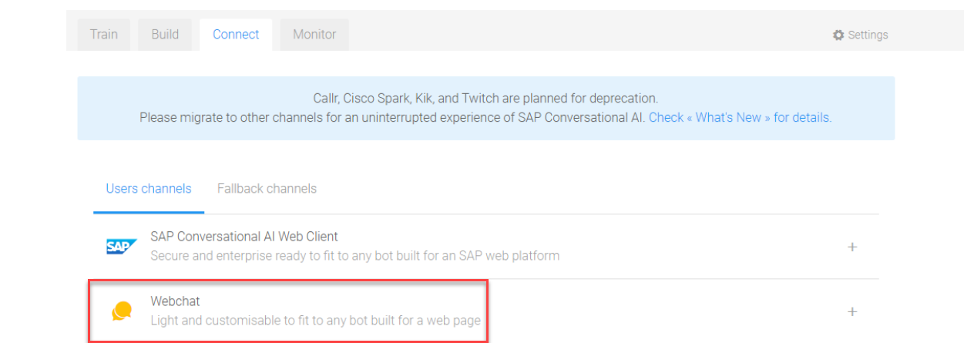Screen dimensions: 964x343
Task: Open the Train tab
Action: click(104, 35)
